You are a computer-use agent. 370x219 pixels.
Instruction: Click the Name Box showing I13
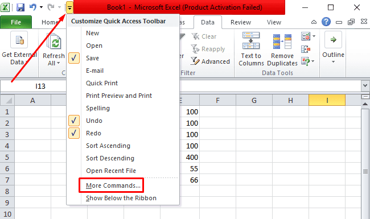tap(34, 86)
